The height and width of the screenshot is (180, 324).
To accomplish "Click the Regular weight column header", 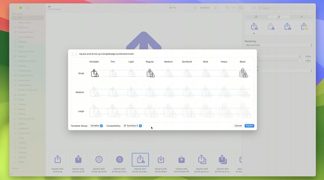I will click(150, 62).
